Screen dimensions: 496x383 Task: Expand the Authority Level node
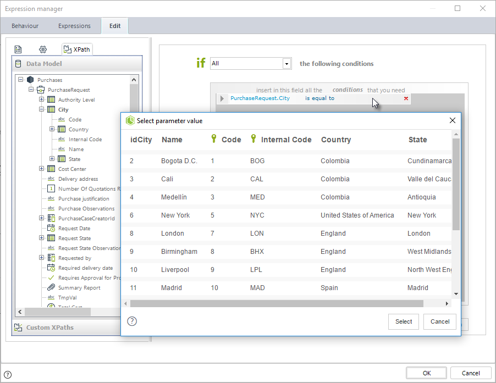point(41,99)
